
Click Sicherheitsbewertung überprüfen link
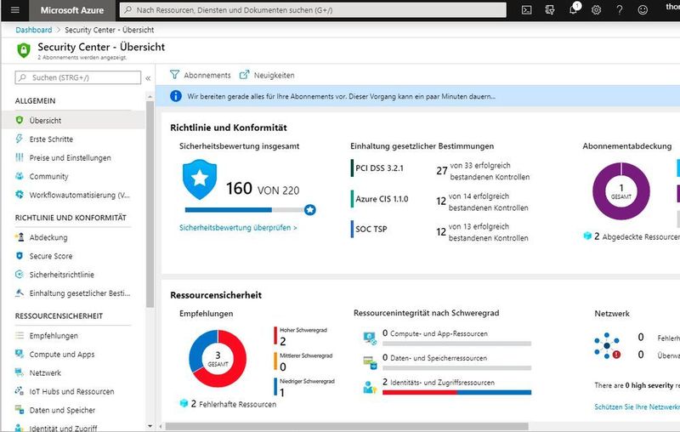(238, 227)
